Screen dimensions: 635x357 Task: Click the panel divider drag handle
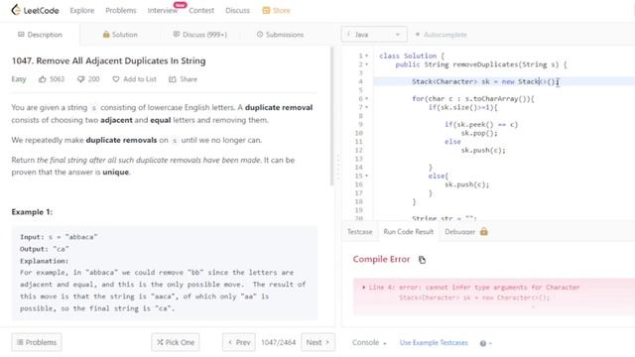click(x=338, y=167)
